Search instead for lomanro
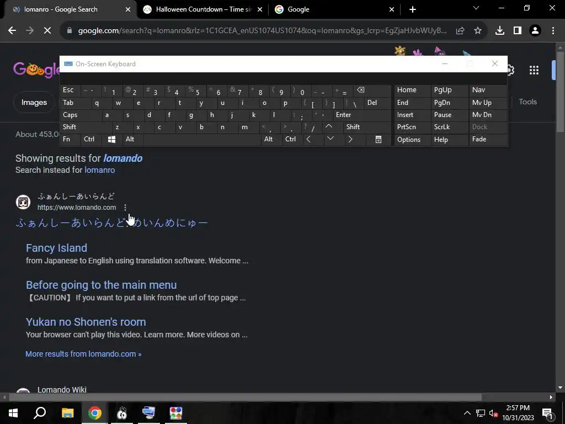Screen dimensions: 565x424 coord(99,170)
